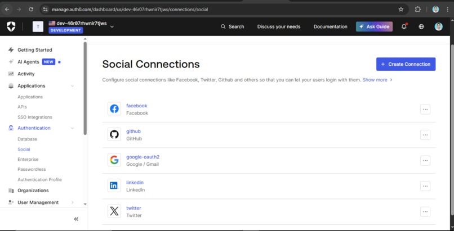Click the main page vertical scrollbar
Screen dimensions: 454x231
(452, 130)
